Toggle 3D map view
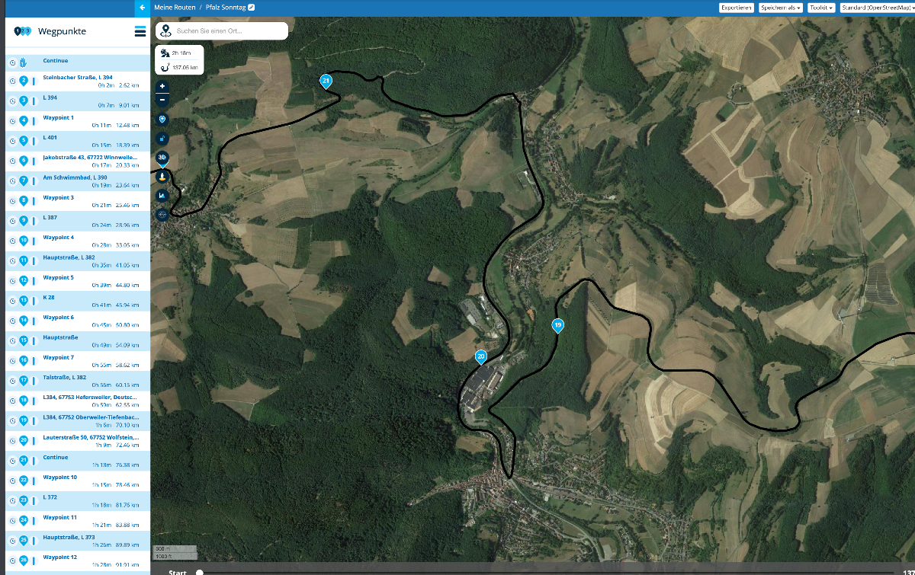The width and height of the screenshot is (915, 575). [x=162, y=157]
